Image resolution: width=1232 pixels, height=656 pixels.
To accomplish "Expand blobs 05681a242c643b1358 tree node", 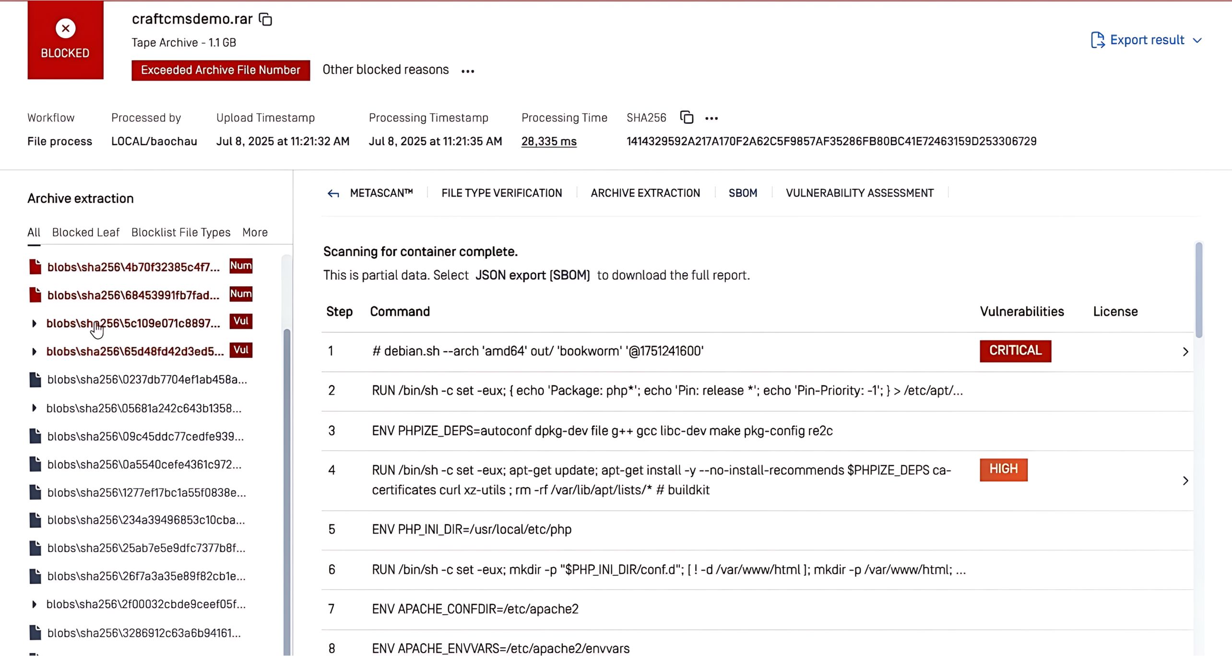I will coord(34,408).
